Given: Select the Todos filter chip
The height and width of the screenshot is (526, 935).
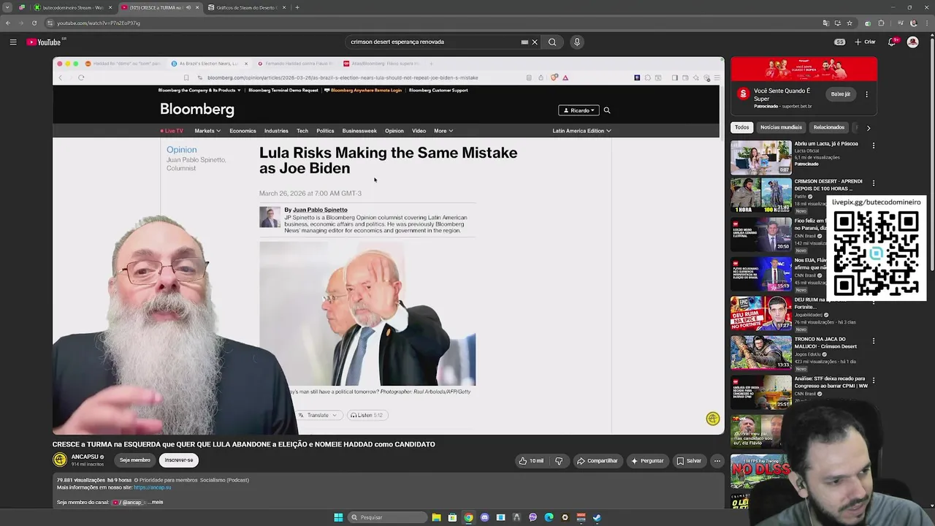Looking at the screenshot, I should click(741, 127).
